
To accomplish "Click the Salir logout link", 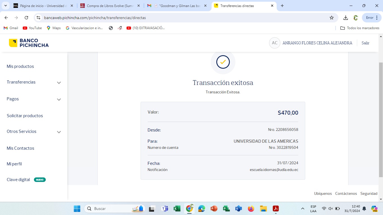I will (x=365, y=43).
